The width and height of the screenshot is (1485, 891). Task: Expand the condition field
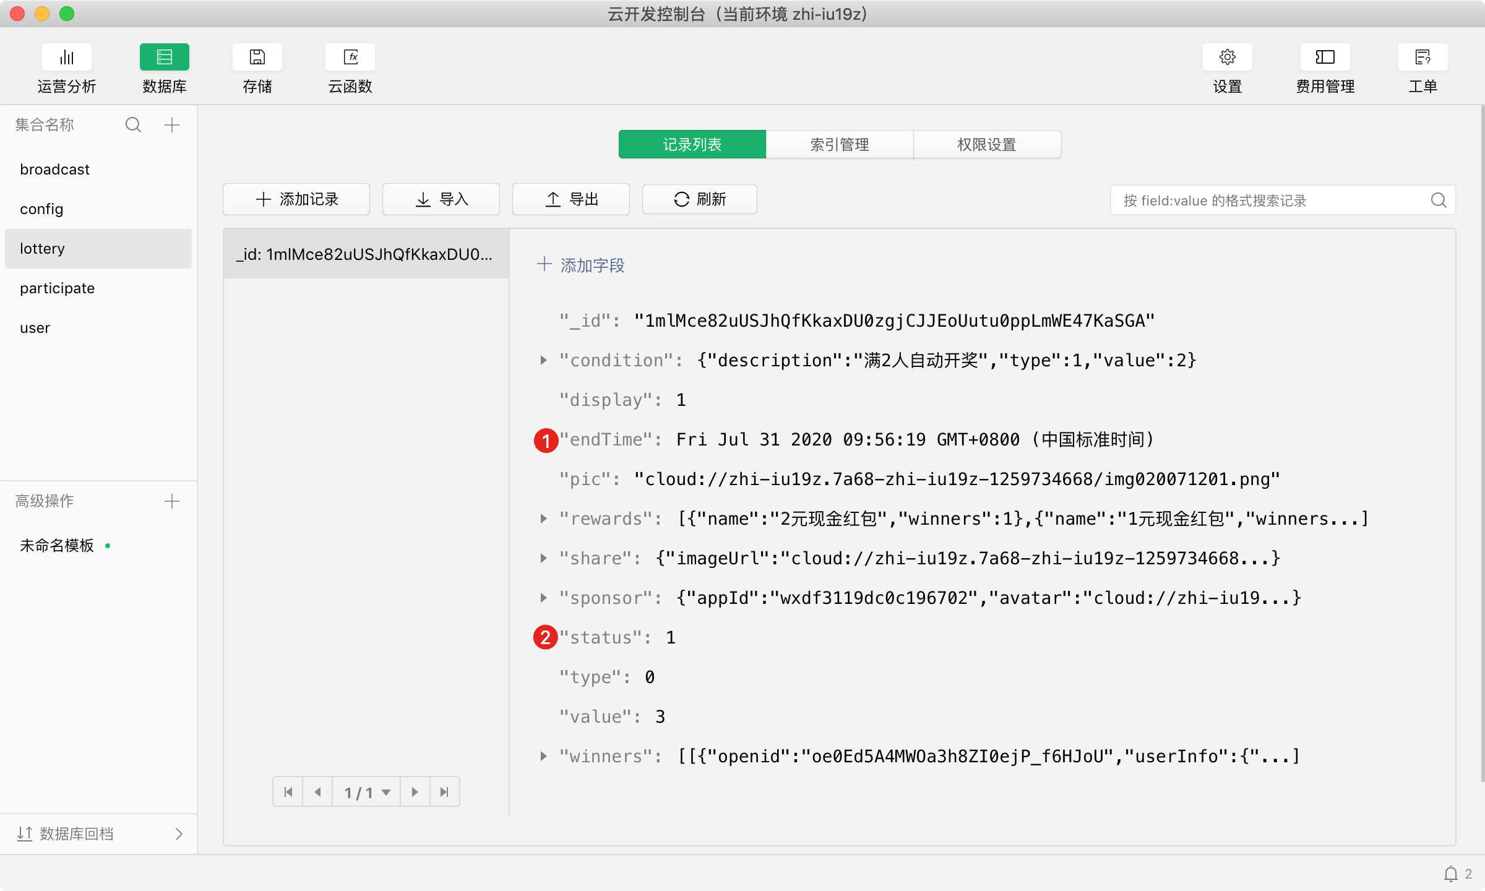pos(543,360)
